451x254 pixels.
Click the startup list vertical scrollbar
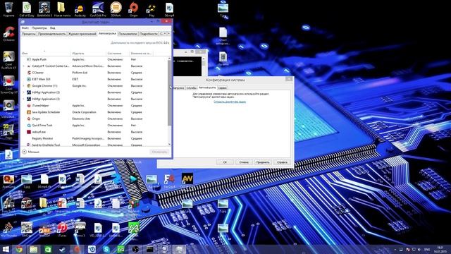point(169,92)
